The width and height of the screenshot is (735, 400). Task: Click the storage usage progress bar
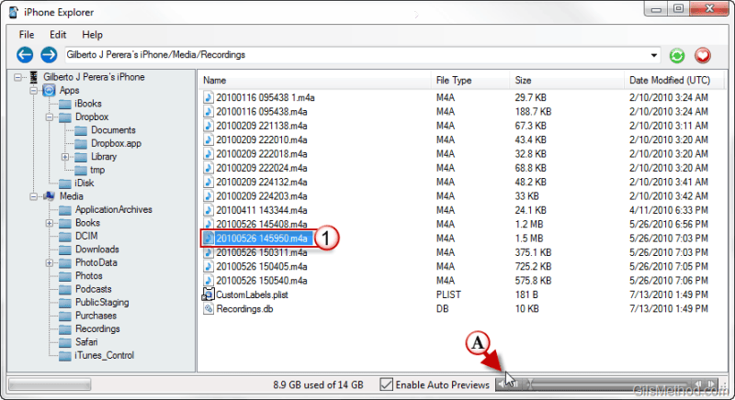pos(50,384)
